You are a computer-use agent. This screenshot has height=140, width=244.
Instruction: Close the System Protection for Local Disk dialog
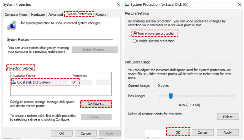point(239,4)
